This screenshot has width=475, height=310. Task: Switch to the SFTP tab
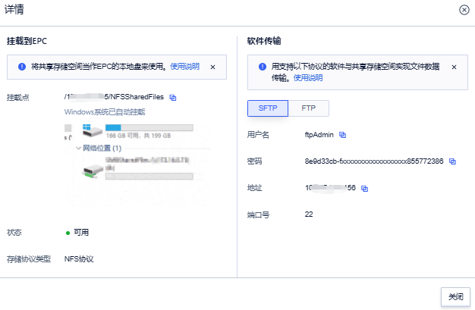[268, 108]
